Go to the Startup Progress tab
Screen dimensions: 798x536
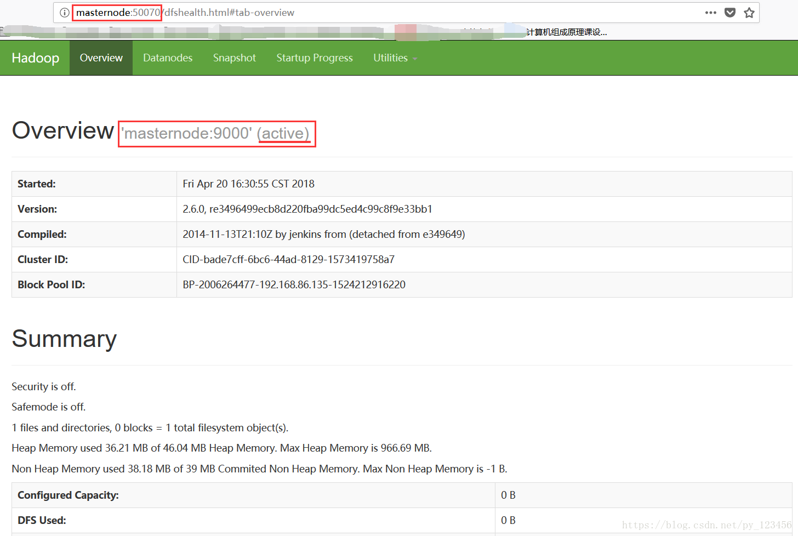click(315, 58)
